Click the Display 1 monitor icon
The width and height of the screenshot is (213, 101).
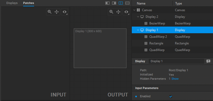coord(142,30)
